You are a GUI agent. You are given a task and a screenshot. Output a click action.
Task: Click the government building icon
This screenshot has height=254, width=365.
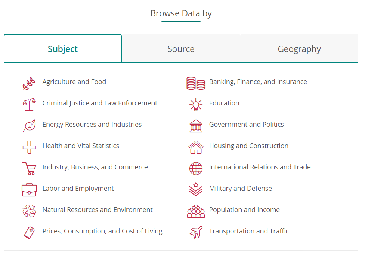click(196, 126)
